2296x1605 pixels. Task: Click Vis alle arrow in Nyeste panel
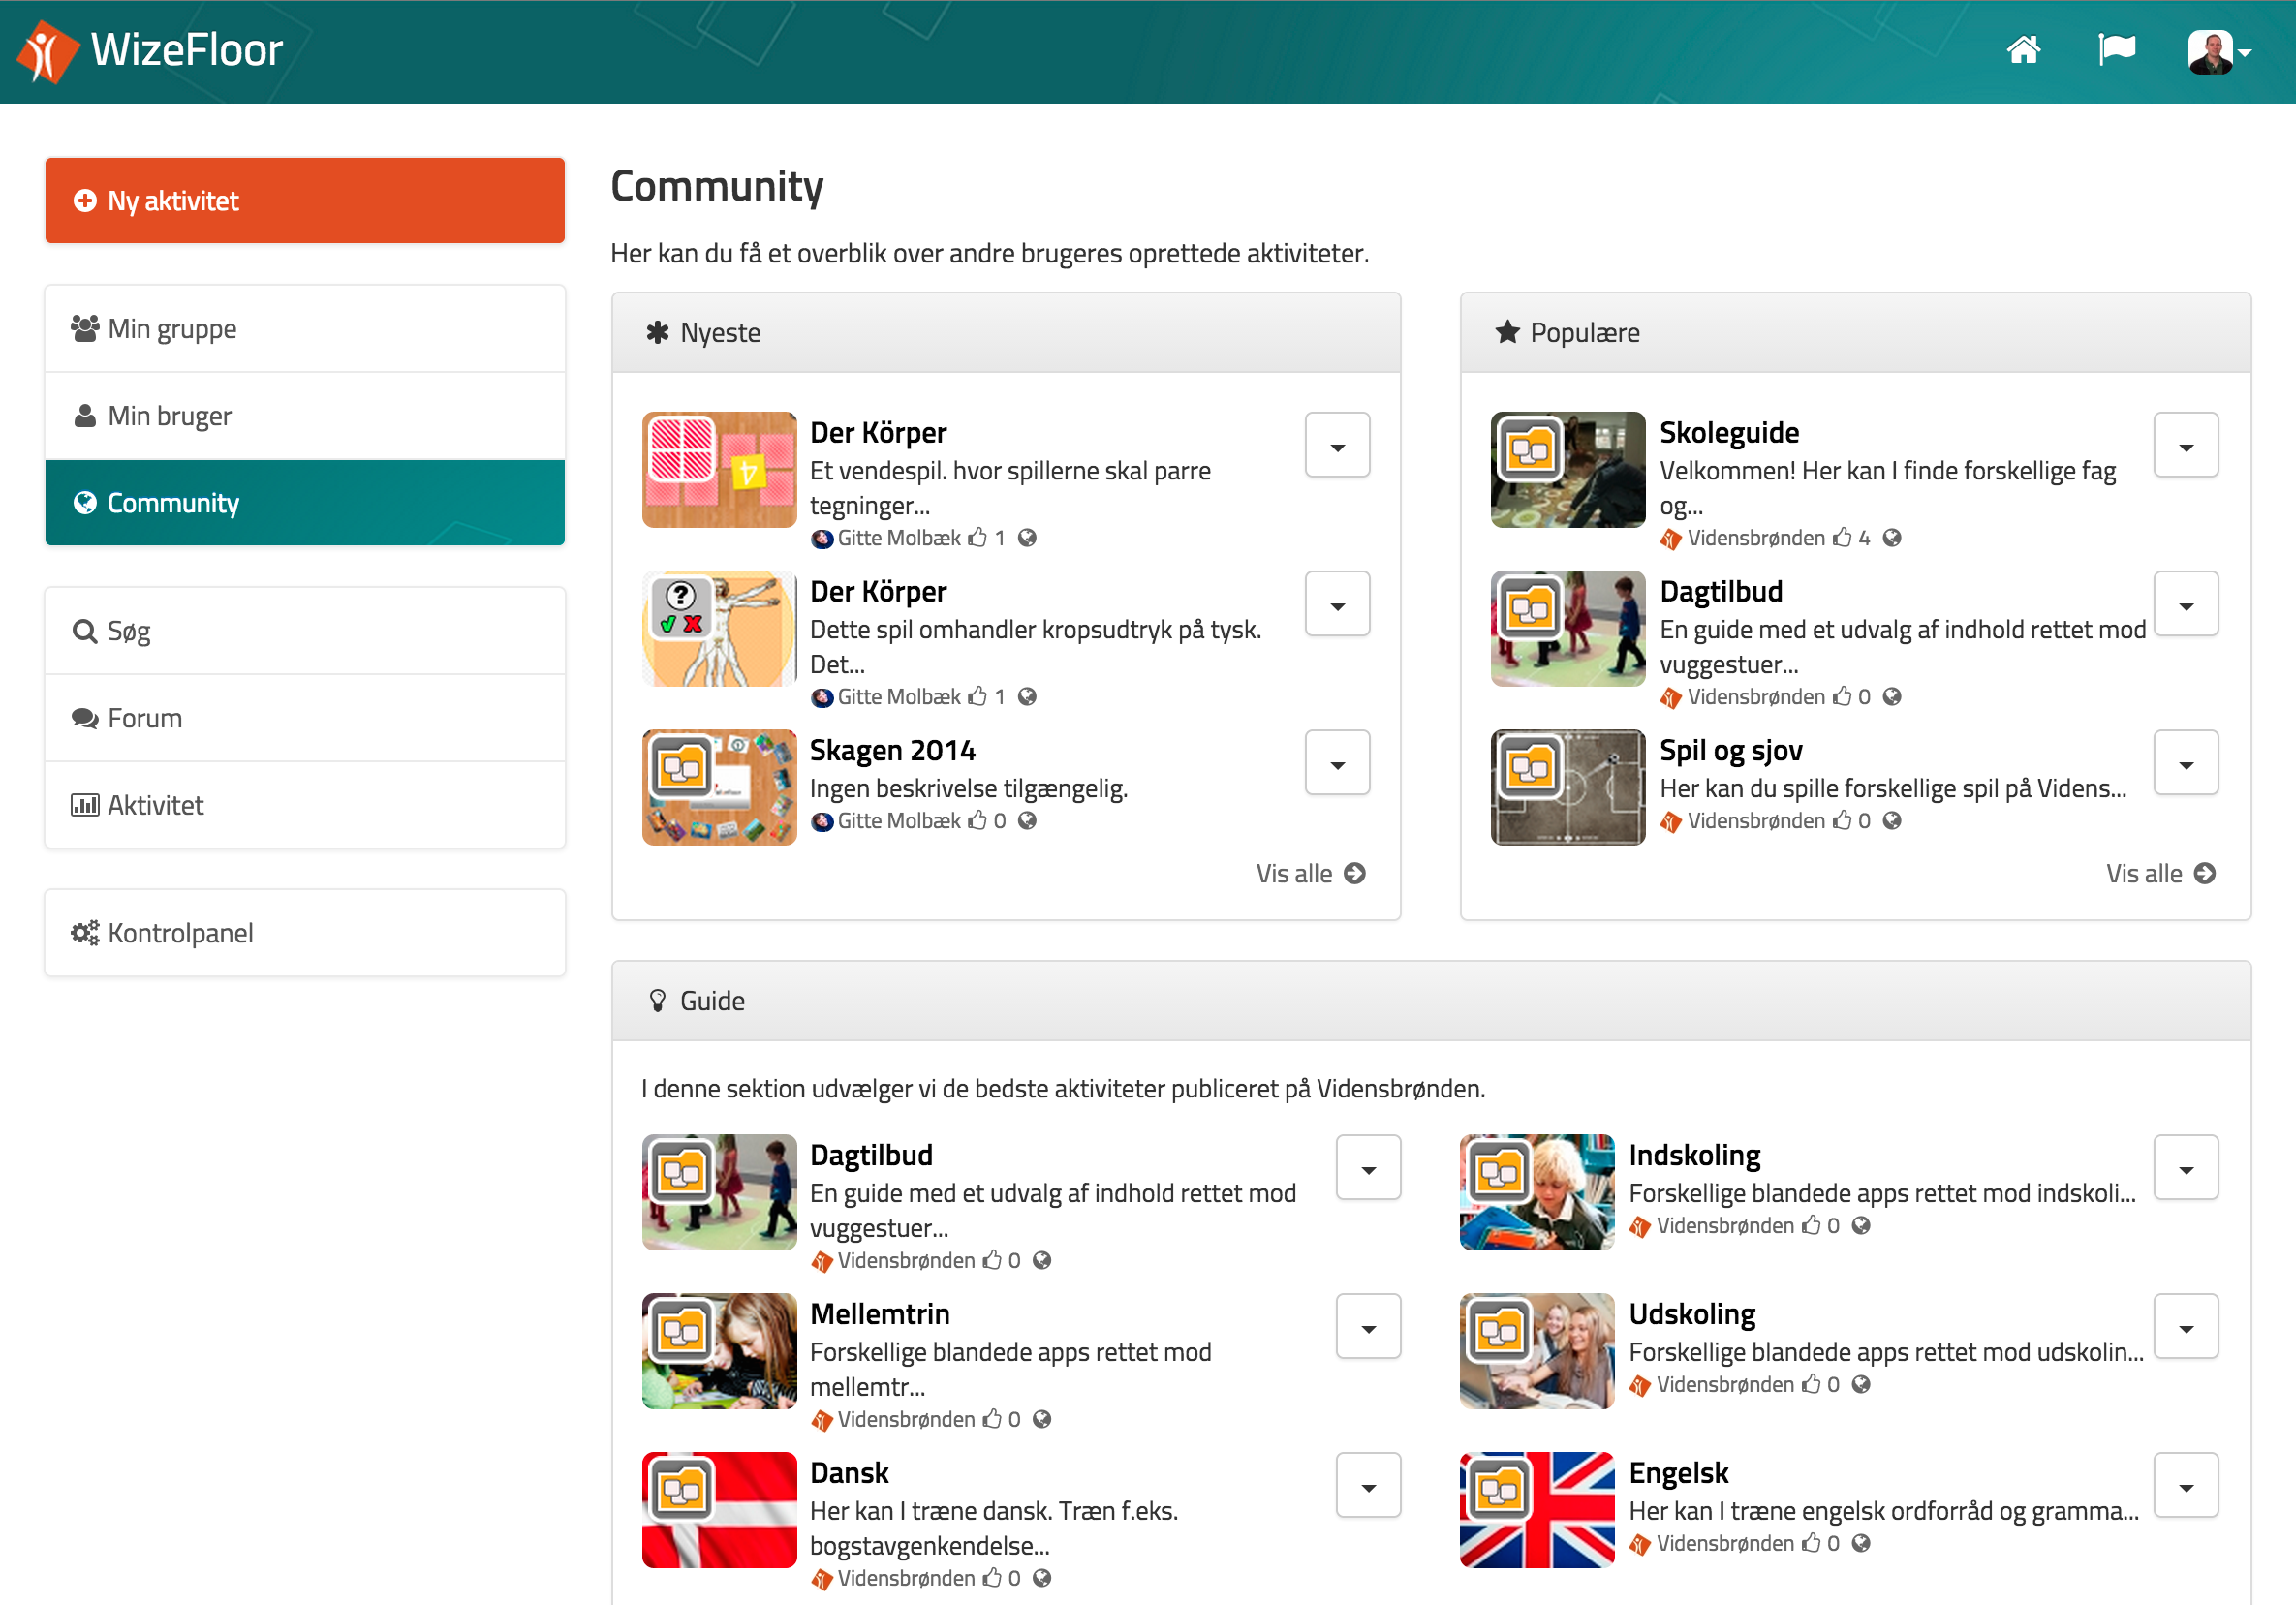click(x=1355, y=874)
